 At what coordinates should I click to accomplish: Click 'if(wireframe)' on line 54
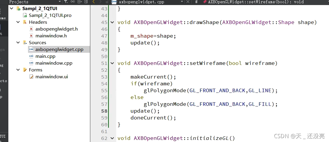click(x=151, y=84)
